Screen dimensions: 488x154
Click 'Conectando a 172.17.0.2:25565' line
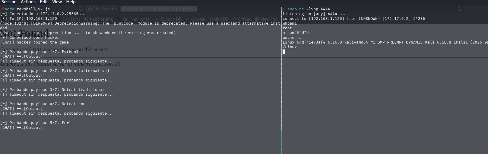(x=42, y=14)
